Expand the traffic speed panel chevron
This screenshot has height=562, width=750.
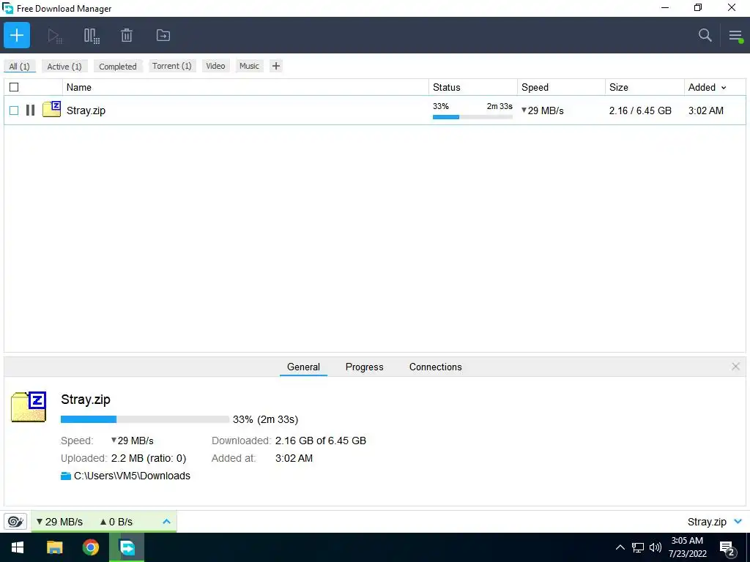tap(166, 521)
